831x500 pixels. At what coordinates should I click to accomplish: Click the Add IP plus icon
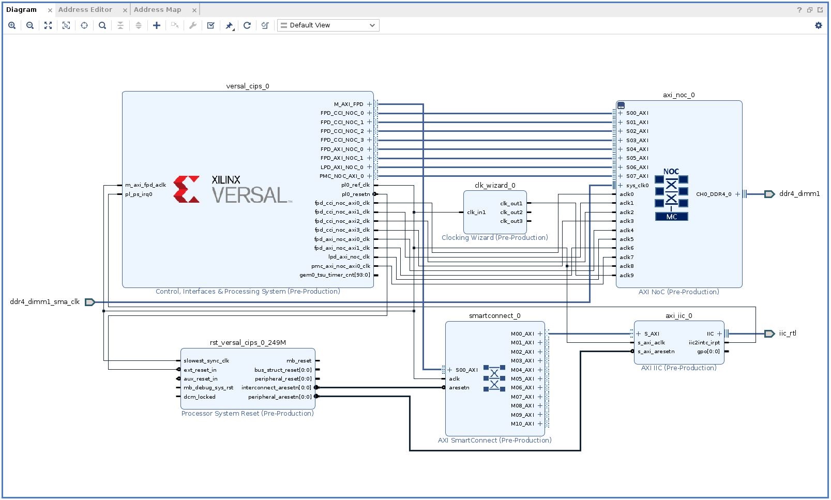157,25
